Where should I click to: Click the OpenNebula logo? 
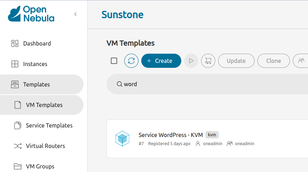click(31, 14)
